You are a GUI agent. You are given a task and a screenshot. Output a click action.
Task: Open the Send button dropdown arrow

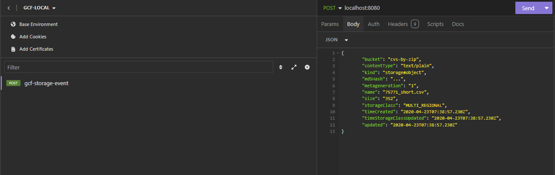tap(546, 8)
